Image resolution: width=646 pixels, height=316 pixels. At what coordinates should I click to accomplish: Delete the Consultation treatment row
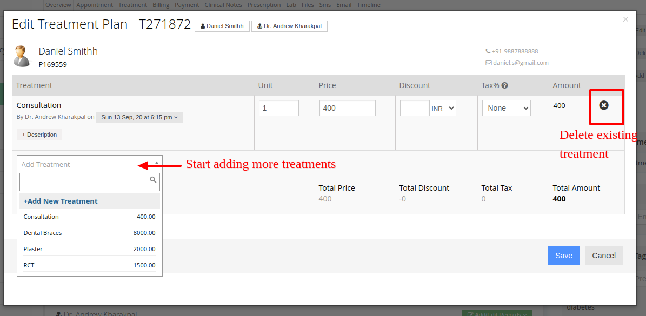pyautogui.click(x=604, y=105)
